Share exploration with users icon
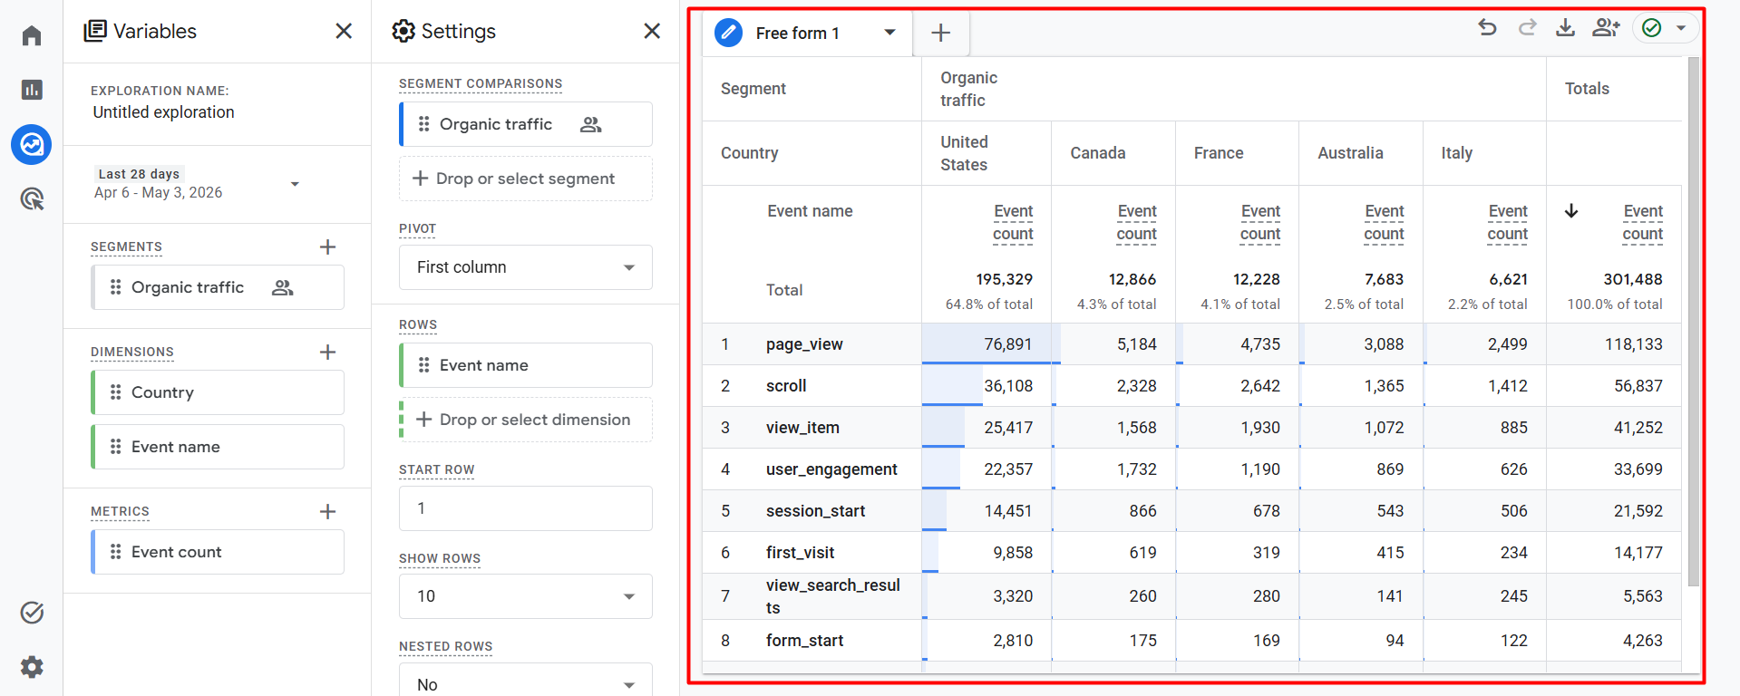Screen dimensions: 1740x696 pos(1606,27)
